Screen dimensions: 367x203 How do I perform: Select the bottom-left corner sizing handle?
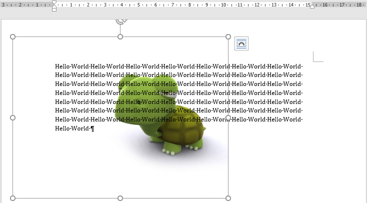tap(13, 198)
